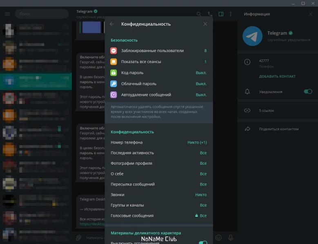Toggle the Выключить ограничения switch
The image size is (318, 244).
pyautogui.click(x=203, y=242)
